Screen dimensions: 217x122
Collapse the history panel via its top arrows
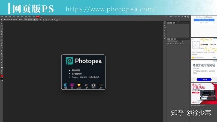[178, 21]
